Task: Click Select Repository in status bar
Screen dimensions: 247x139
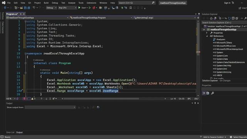Action: [238, 137]
